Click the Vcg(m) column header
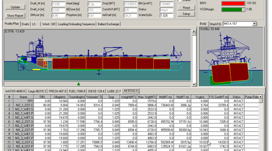272x151 pixels. tap(200, 97)
